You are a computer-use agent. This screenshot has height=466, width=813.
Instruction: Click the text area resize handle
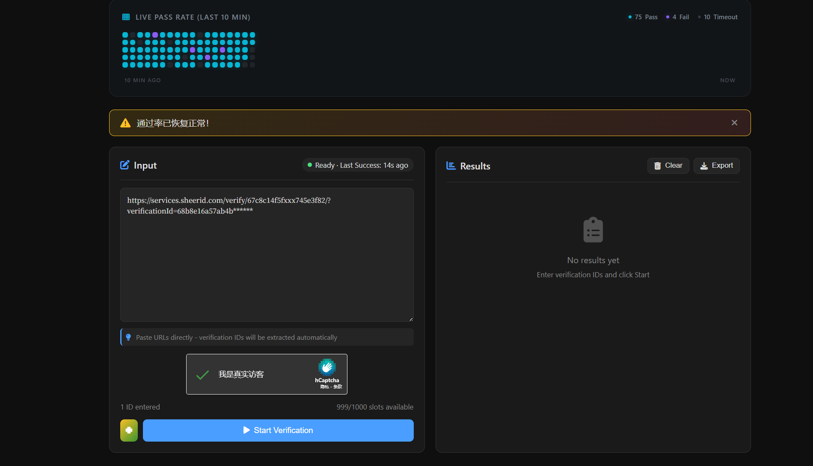411,319
